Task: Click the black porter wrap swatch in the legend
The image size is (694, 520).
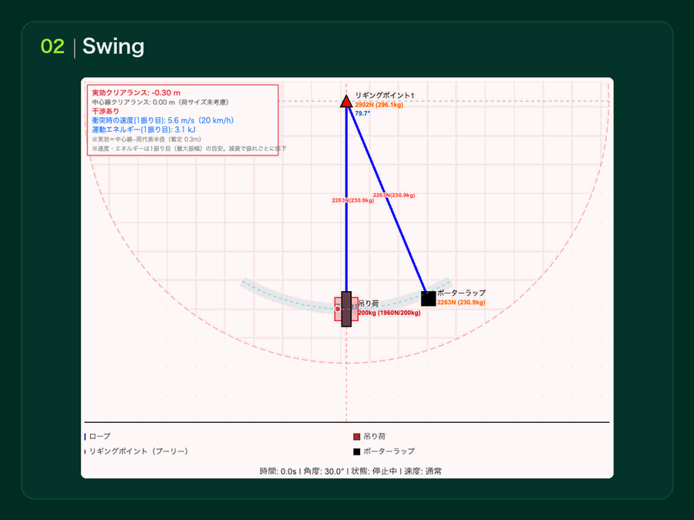Action: coord(357,452)
